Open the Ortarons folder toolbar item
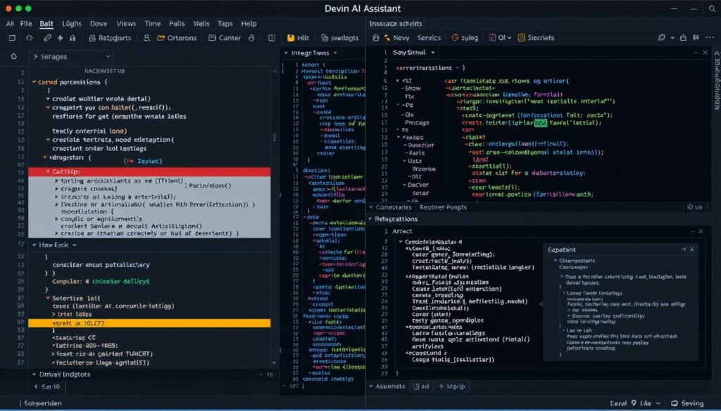 (177, 38)
